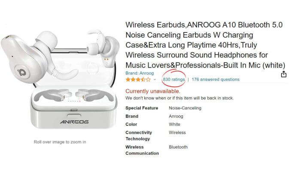The height and width of the screenshot is (175, 292).
Task: Click the Noise-Canceling value
Action: click(185, 108)
